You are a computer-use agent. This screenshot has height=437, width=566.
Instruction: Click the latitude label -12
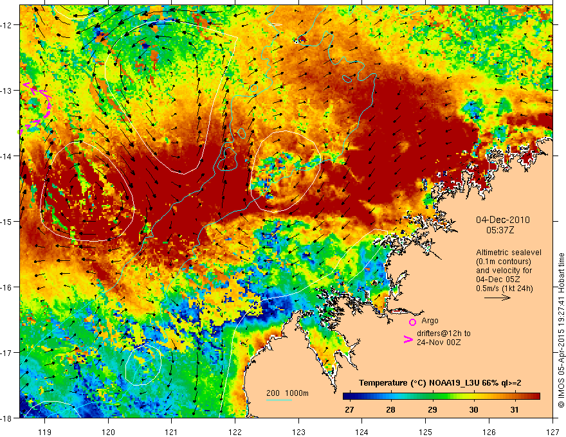point(7,25)
